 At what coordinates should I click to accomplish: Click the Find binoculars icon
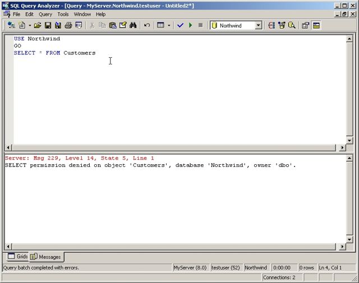pyautogui.click(x=133, y=25)
